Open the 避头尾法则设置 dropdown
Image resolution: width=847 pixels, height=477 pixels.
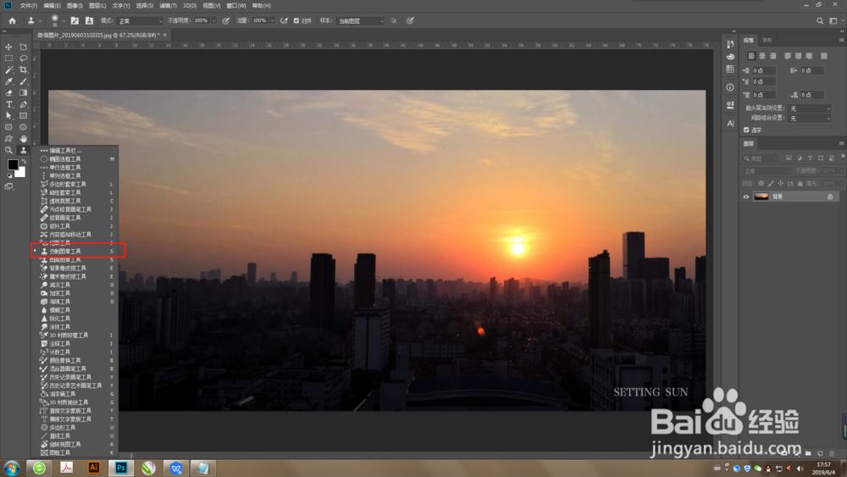click(809, 108)
